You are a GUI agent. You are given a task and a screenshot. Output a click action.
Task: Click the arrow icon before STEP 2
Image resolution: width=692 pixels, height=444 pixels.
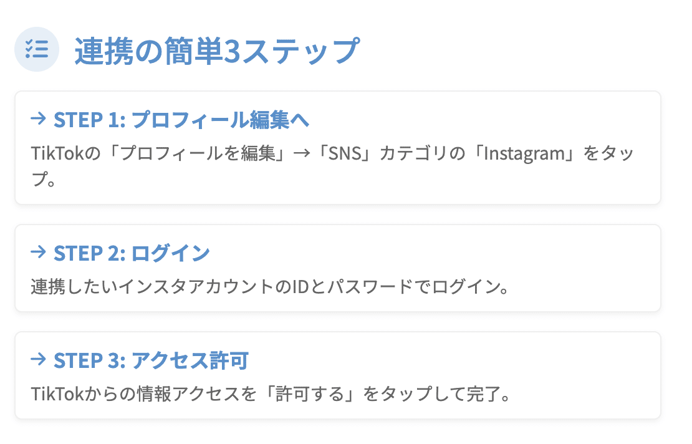[38, 252]
